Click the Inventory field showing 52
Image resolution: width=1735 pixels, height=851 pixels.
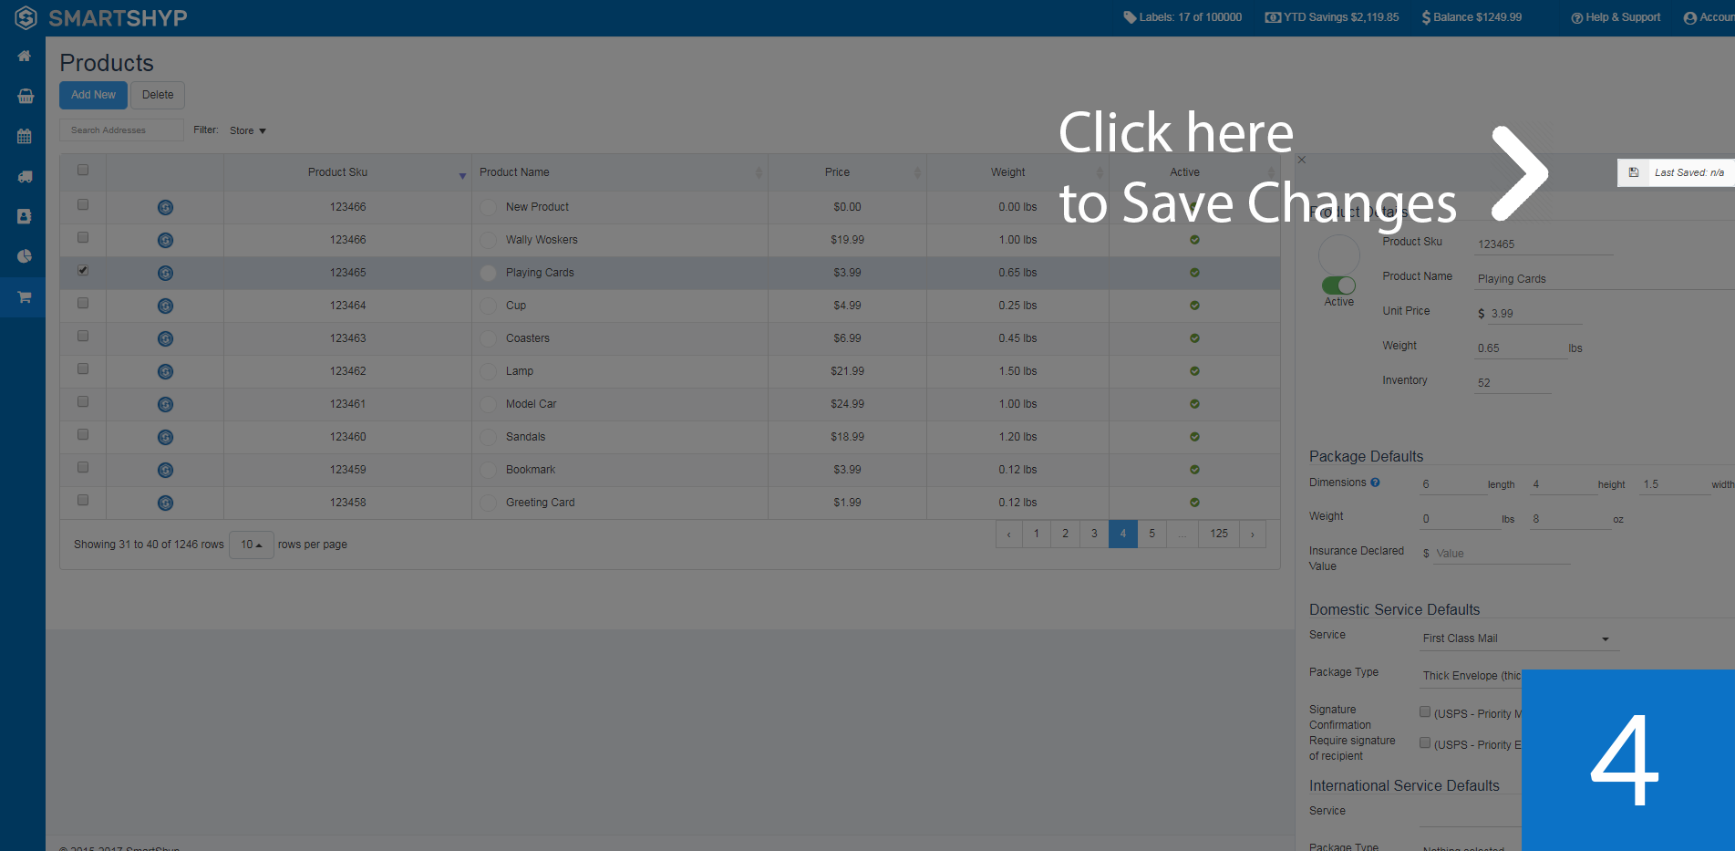[1513, 383]
